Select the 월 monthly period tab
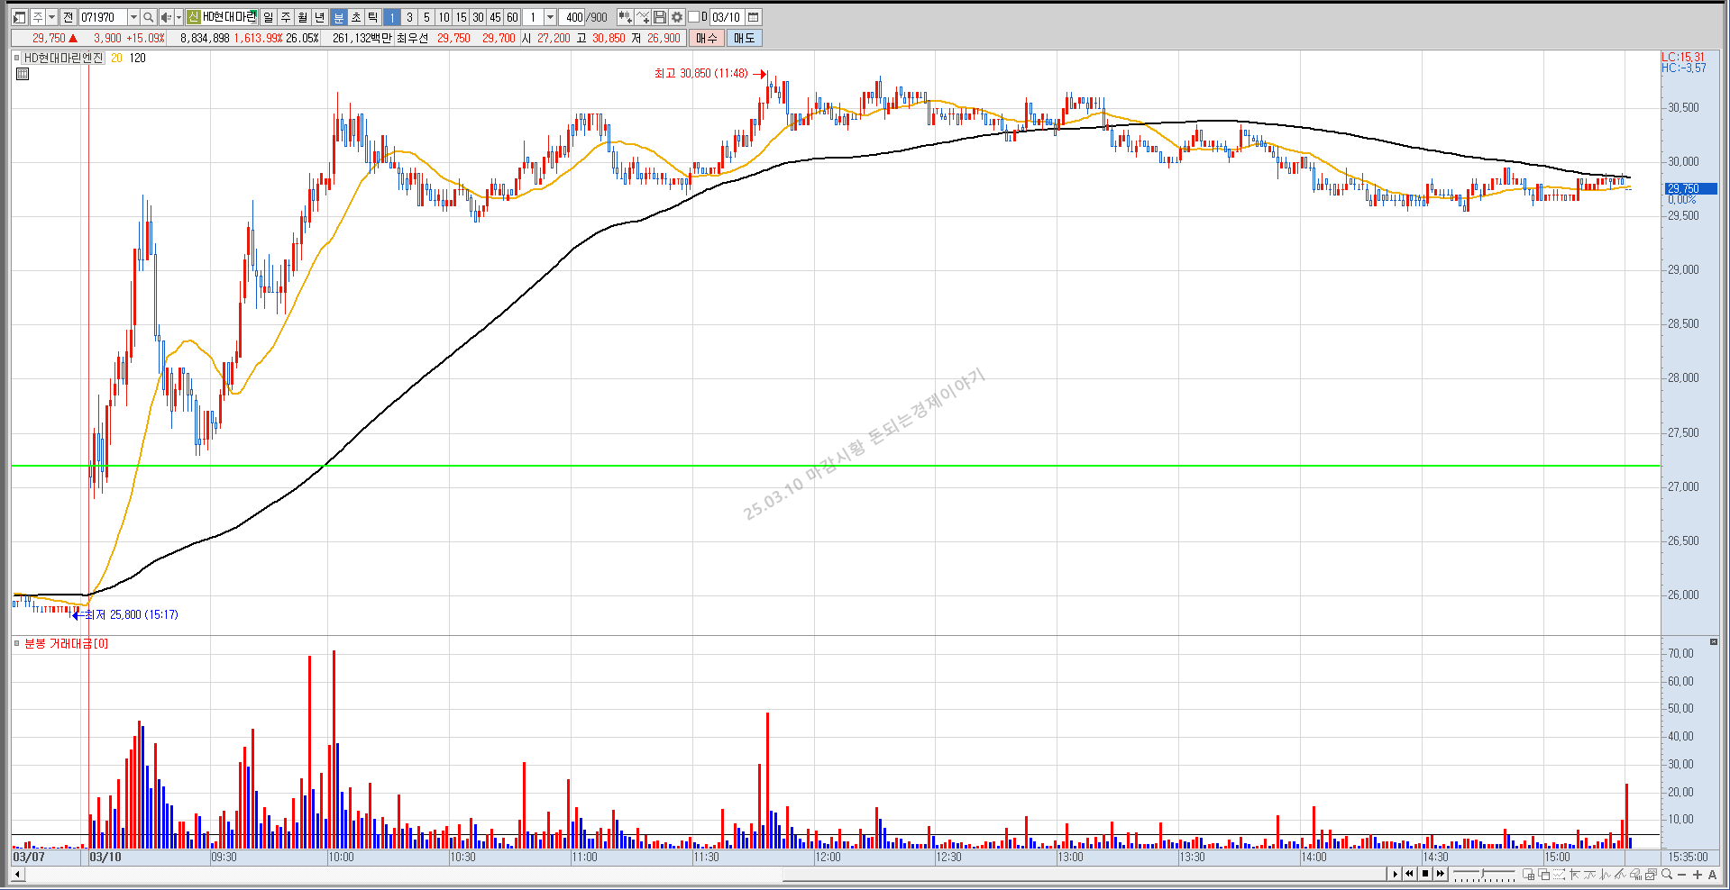Image resolution: width=1730 pixels, height=890 pixels. pyautogui.click(x=302, y=17)
